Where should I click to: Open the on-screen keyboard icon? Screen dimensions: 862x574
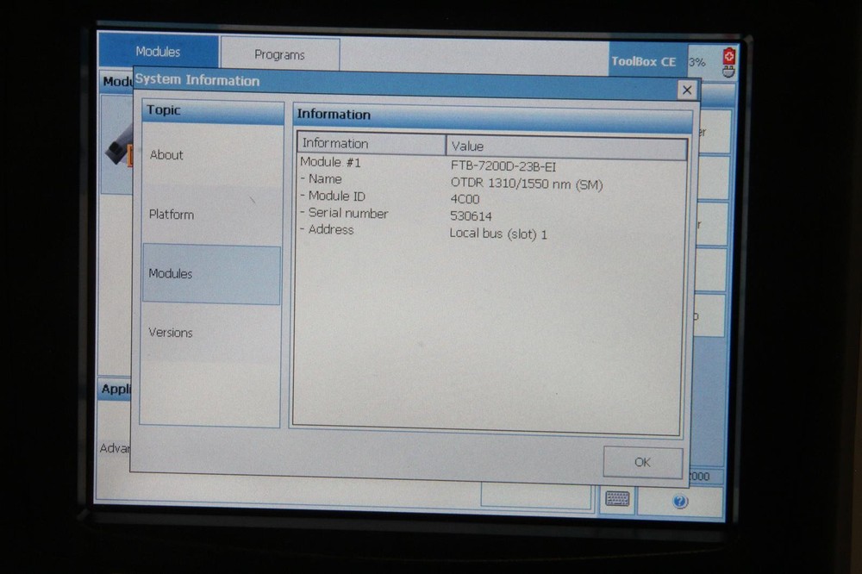(x=616, y=498)
